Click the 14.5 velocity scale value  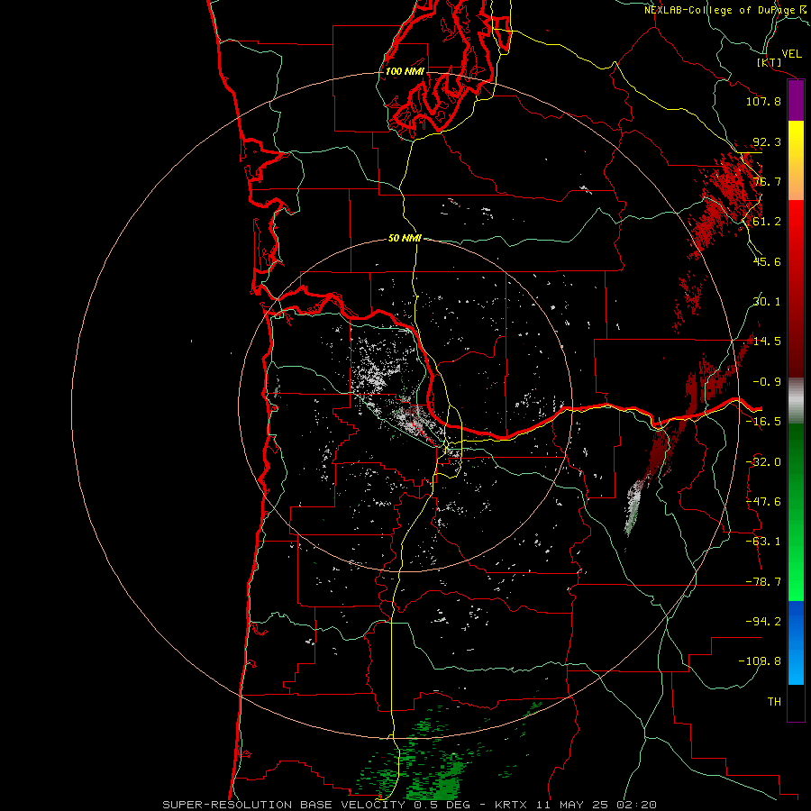(767, 342)
